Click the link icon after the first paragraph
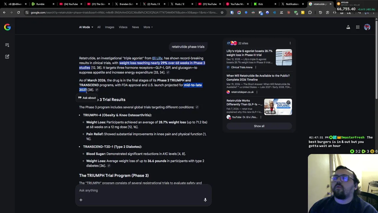The height and width of the screenshot is (213, 378). (168, 72)
